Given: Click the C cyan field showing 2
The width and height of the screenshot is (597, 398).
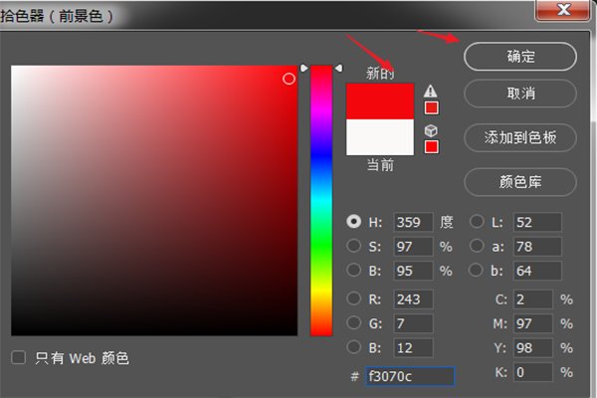Looking at the screenshot, I should (x=533, y=298).
